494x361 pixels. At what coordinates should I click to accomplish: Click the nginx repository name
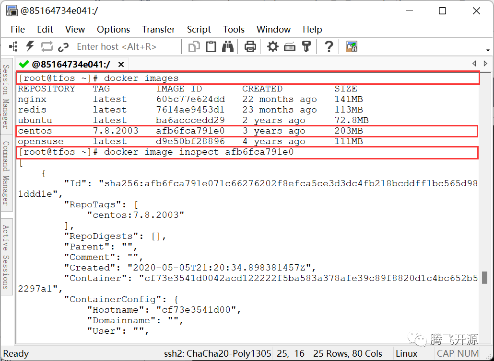point(32,100)
